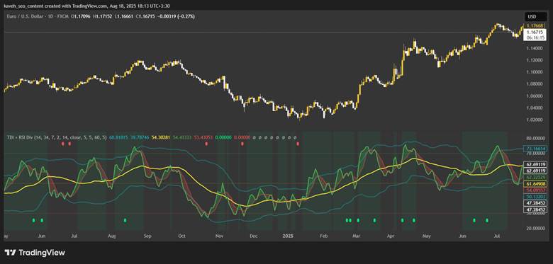
Task: Click the 1.10000 price axis level
Action: point(532,71)
